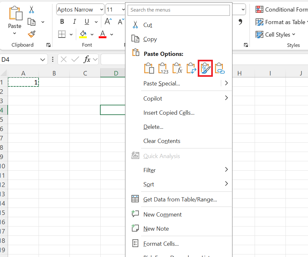Select cell A1 containing 1
This screenshot has width=308, height=257.
[23, 82]
